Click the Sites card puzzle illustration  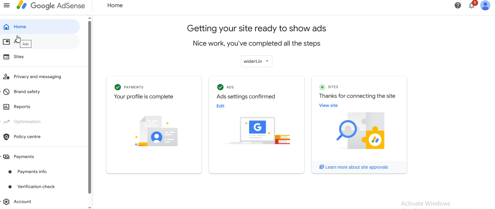pos(360,131)
